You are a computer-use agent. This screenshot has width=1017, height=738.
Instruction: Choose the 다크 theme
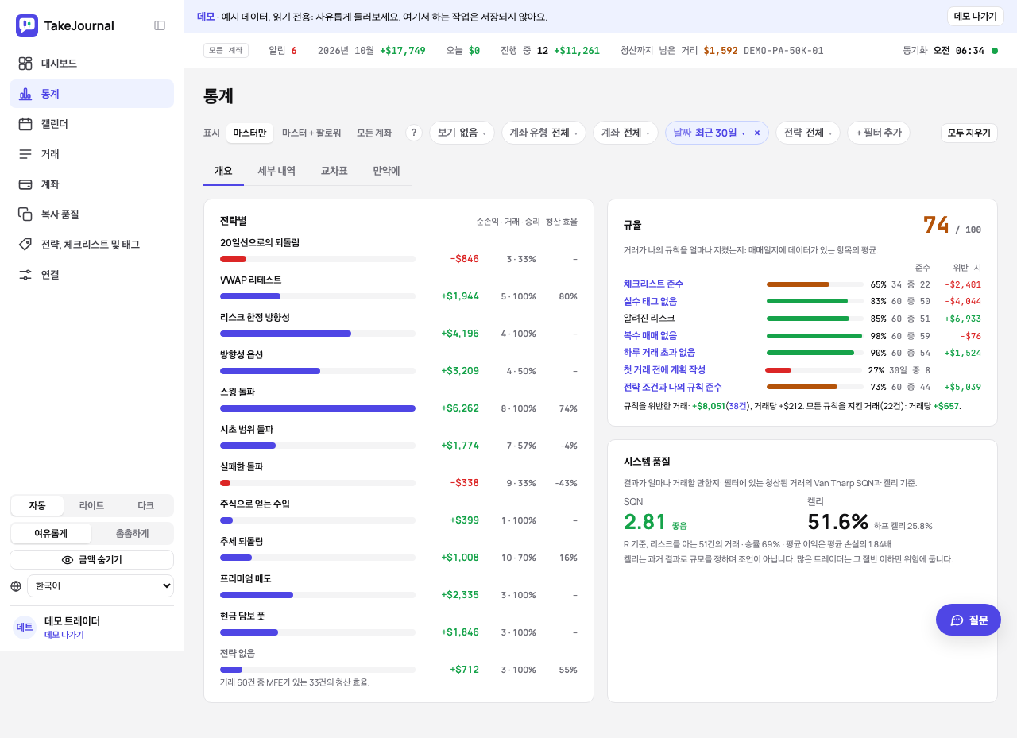145,506
